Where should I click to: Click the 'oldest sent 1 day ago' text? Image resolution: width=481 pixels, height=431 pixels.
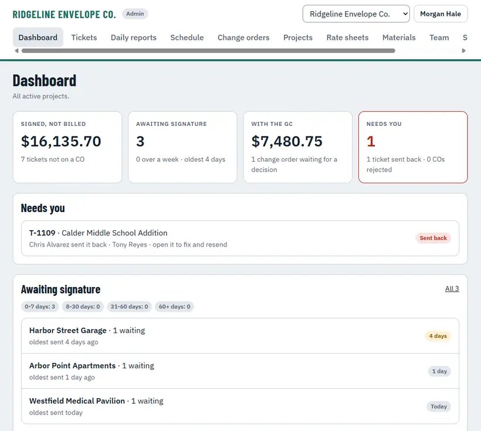pos(62,377)
